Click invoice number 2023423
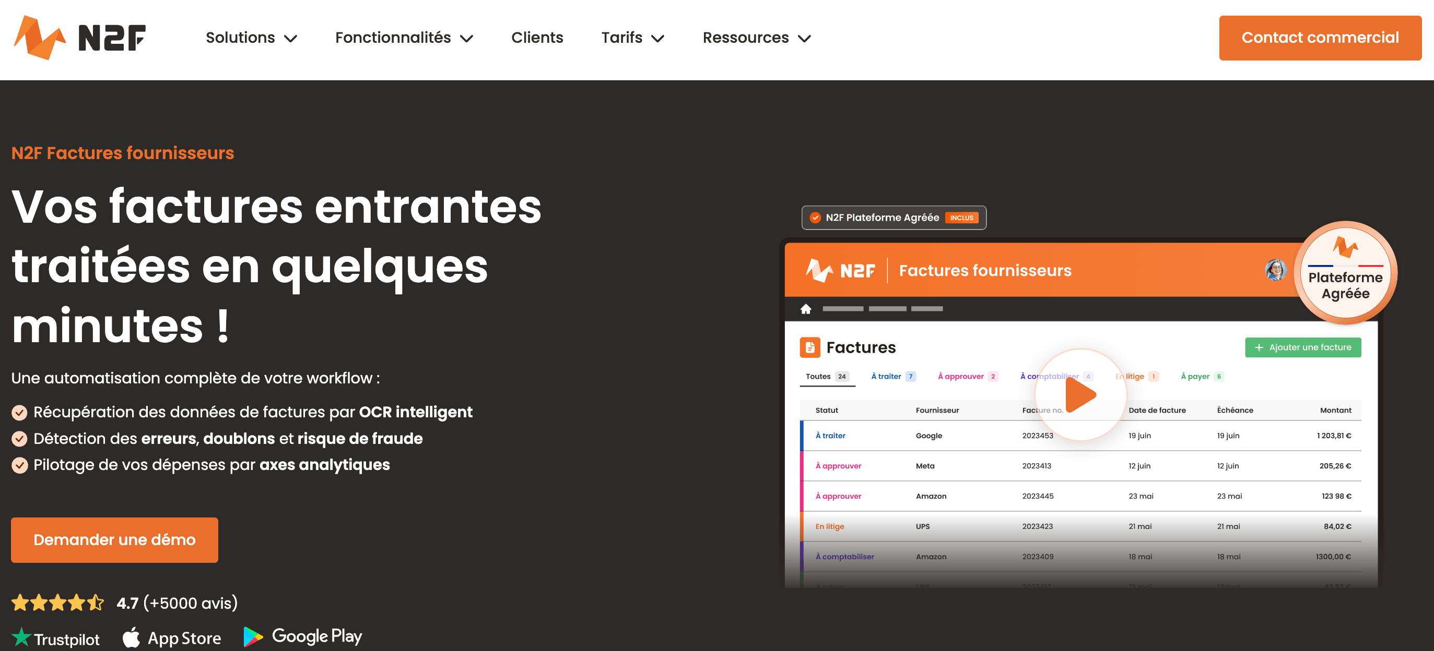Viewport: 1434px width, 651px height. click(x=1037, y=526)
